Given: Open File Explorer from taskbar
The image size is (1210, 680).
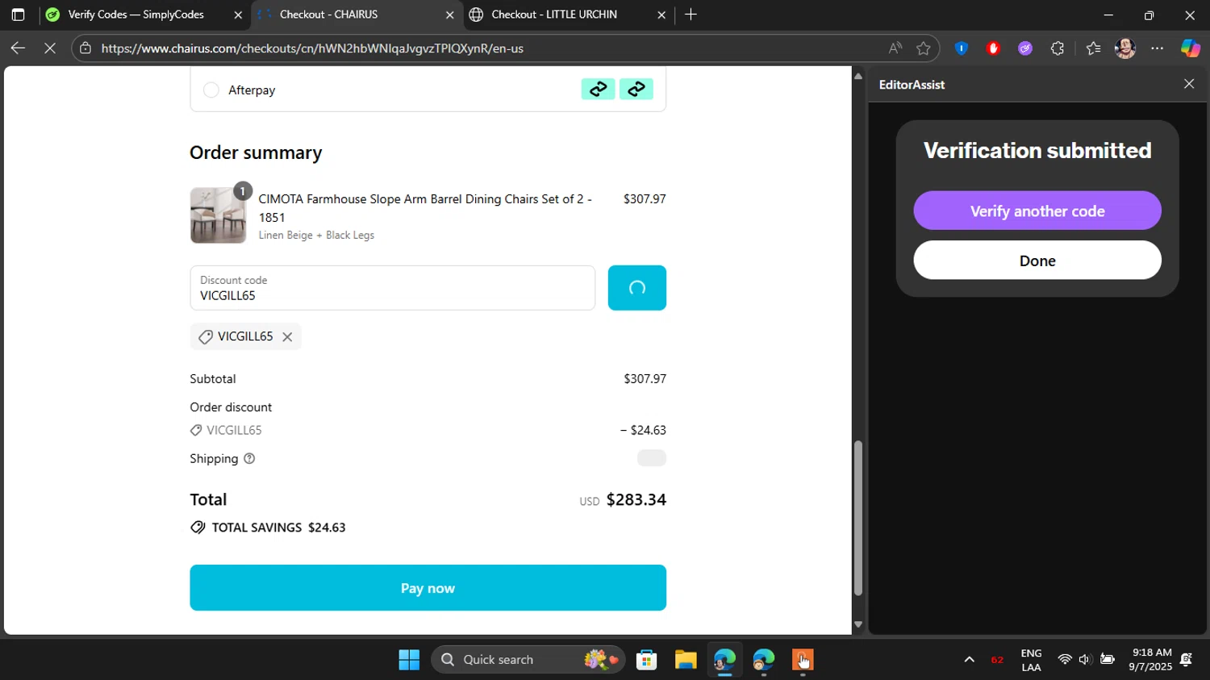Looking at the screenshot, I should pyautogui.click(x=686, y=660).
